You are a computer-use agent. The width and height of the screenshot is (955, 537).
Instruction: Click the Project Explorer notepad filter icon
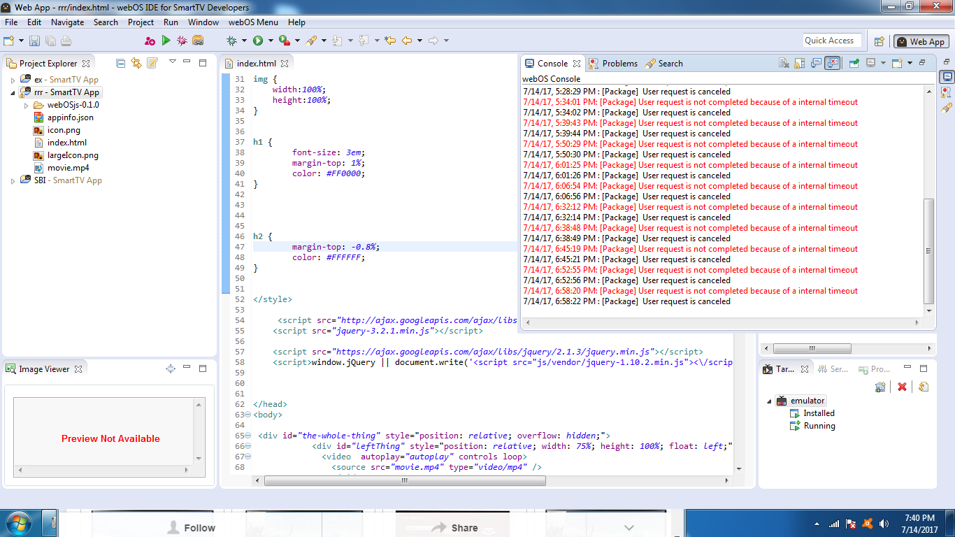pos(152,63)
